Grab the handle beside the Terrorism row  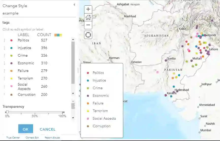point(4,79)
